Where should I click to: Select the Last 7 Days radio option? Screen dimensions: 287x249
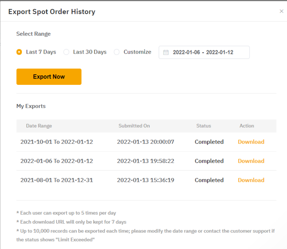19,52
